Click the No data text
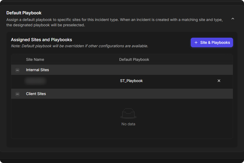The image size is (244, 163). 128,124
